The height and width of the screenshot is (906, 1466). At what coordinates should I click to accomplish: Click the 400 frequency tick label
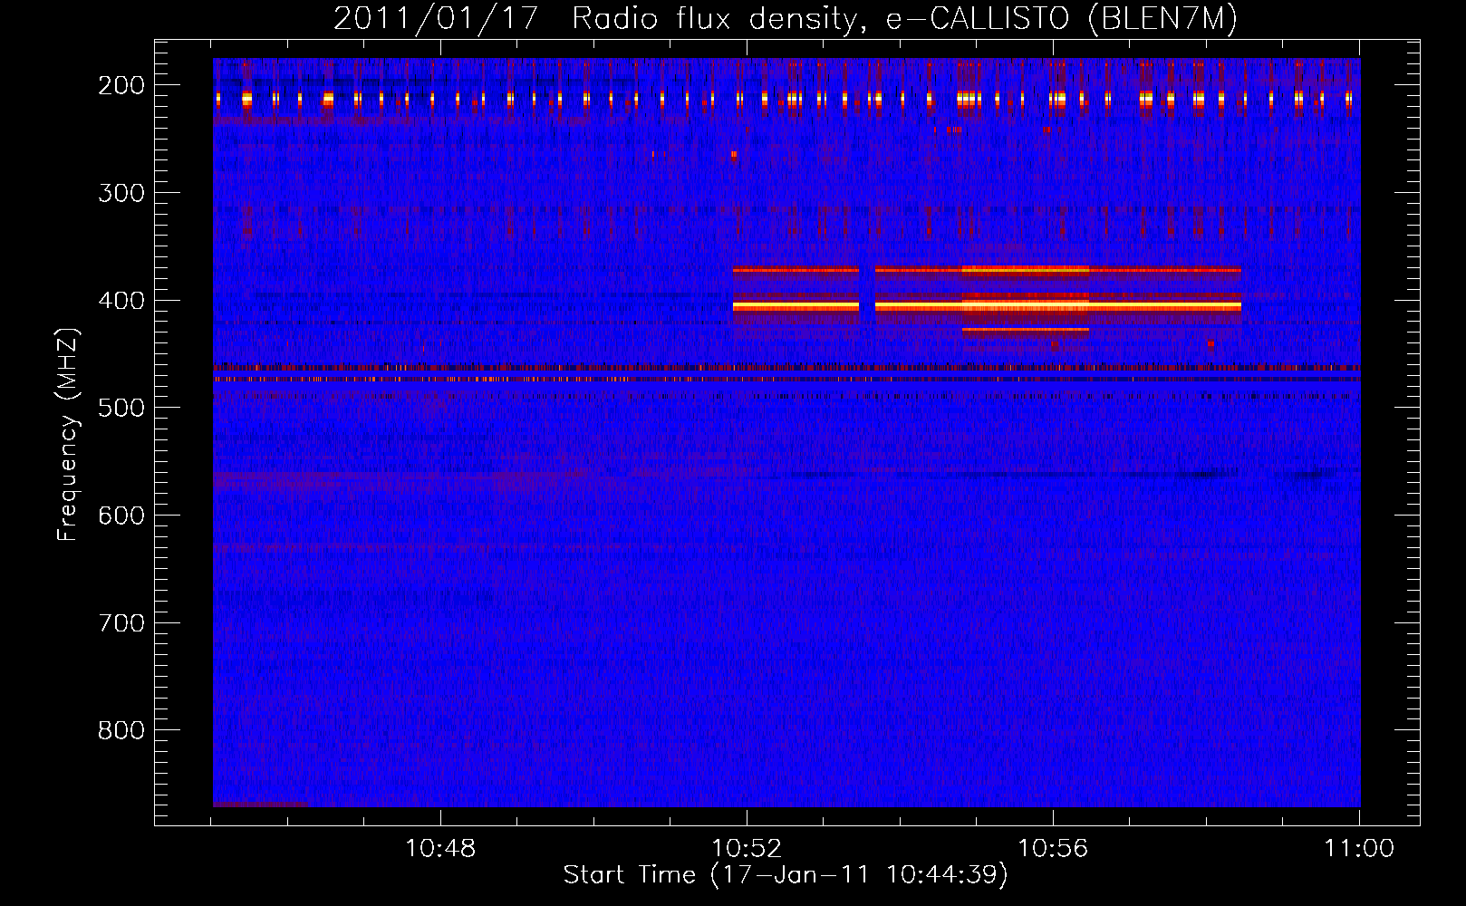pos(121,301)
